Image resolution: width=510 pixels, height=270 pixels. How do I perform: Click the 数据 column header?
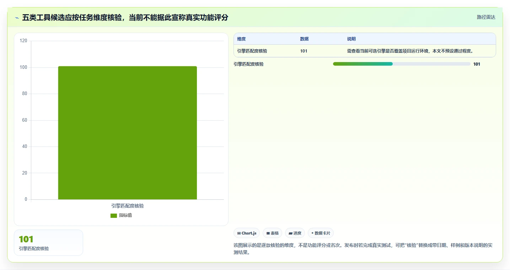point(304,39)
